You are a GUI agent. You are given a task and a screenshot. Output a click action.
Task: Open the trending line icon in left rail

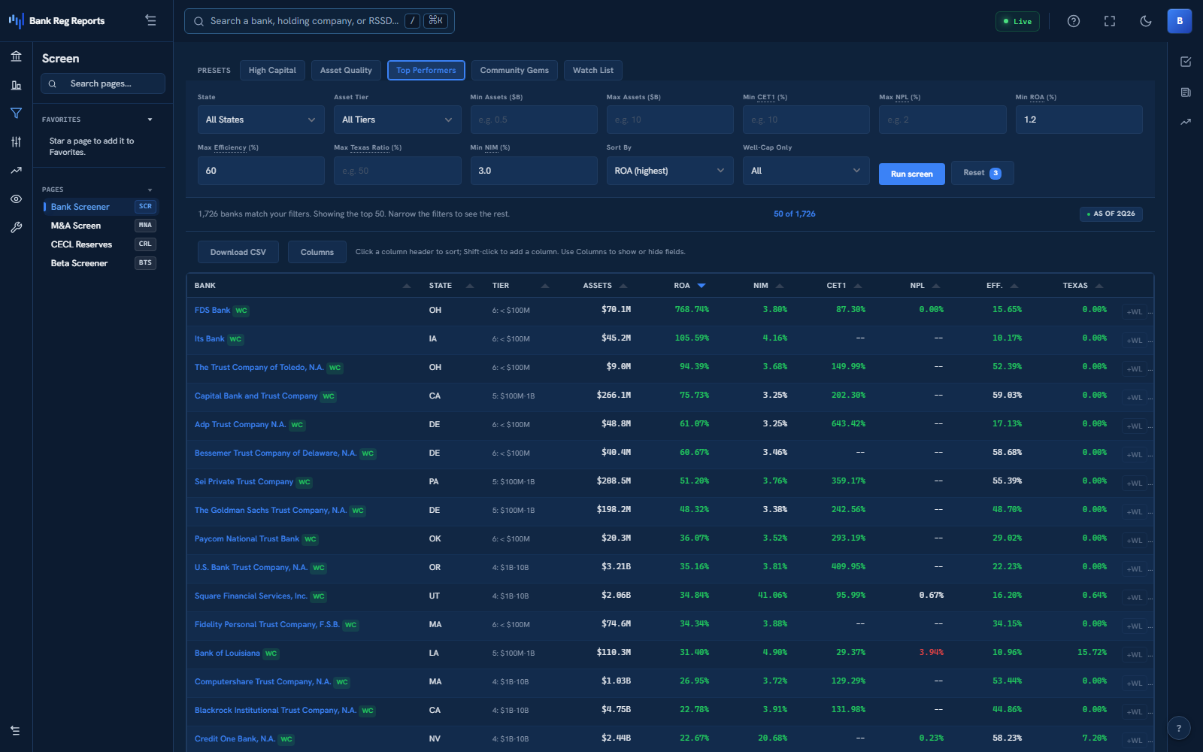16,171
